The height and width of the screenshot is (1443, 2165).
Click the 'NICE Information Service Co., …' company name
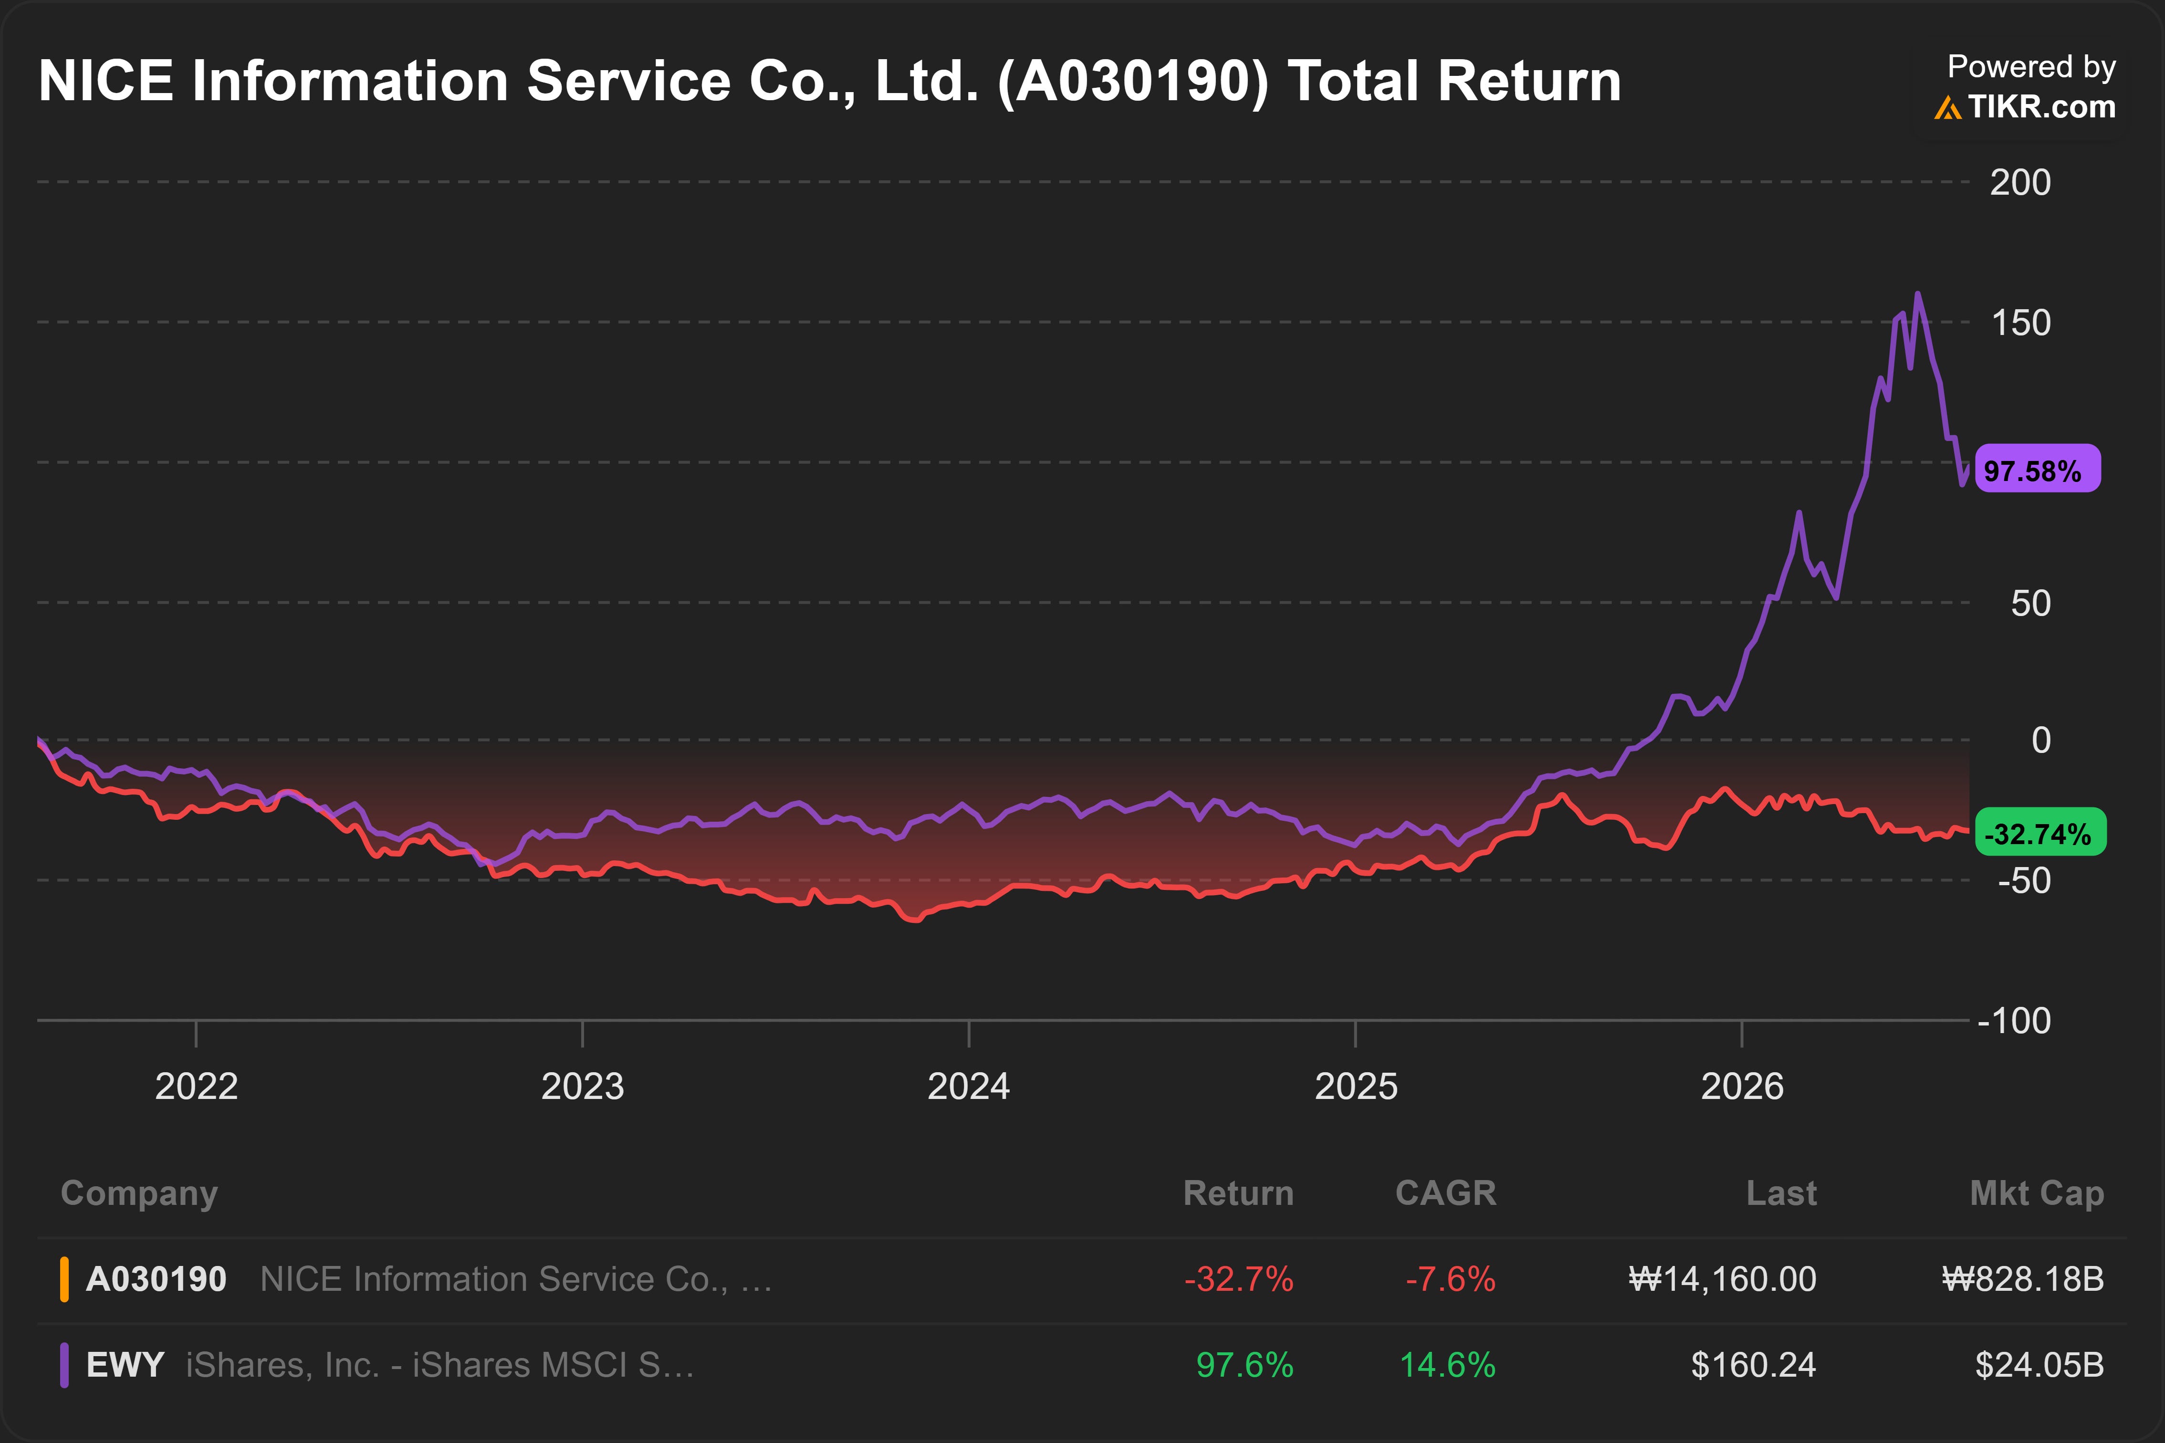point(516,1279)
